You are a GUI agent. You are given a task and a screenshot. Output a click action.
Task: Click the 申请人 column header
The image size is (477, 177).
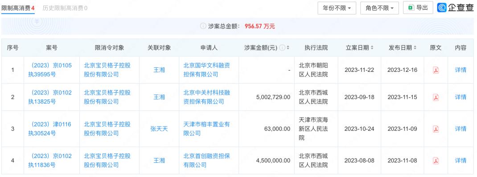(209, 48)
